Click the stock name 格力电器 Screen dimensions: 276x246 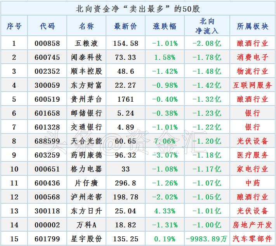click(x=86, y=169)
